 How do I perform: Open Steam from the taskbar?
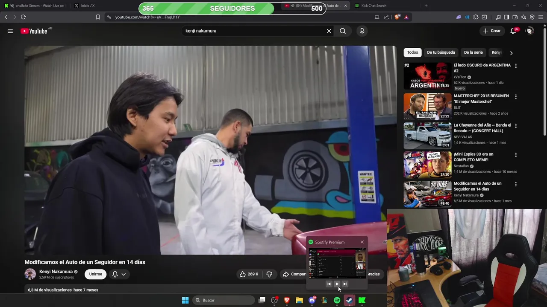349,300
